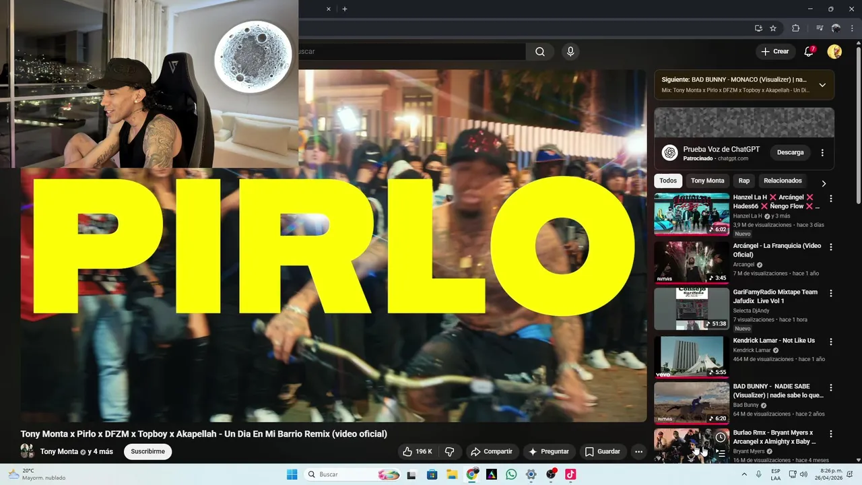862x485 pixels.
Task: Open OBS Studio from taskbar
Action: [551, 474]
